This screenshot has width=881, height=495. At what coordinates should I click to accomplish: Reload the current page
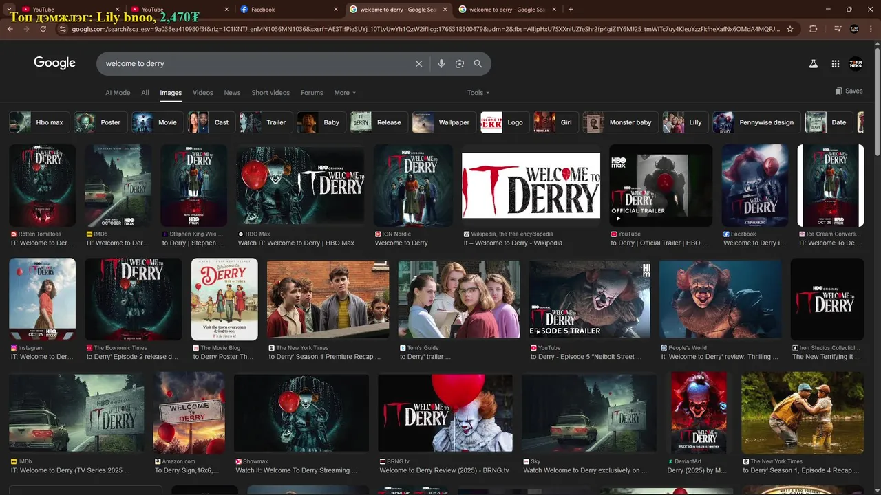point(43,29)
